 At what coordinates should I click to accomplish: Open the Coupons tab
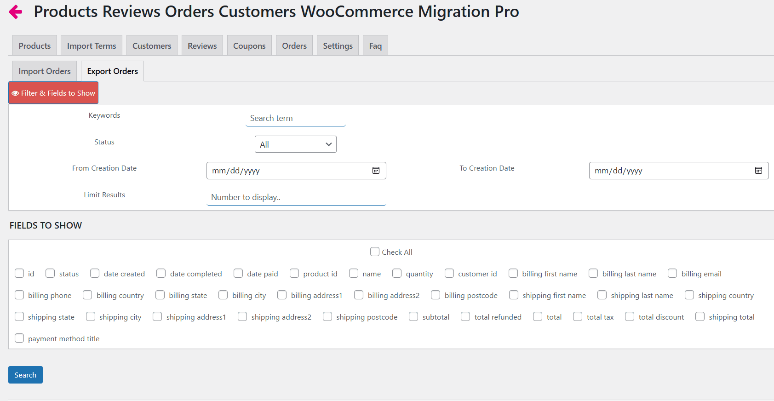click(x=249, y=46)
